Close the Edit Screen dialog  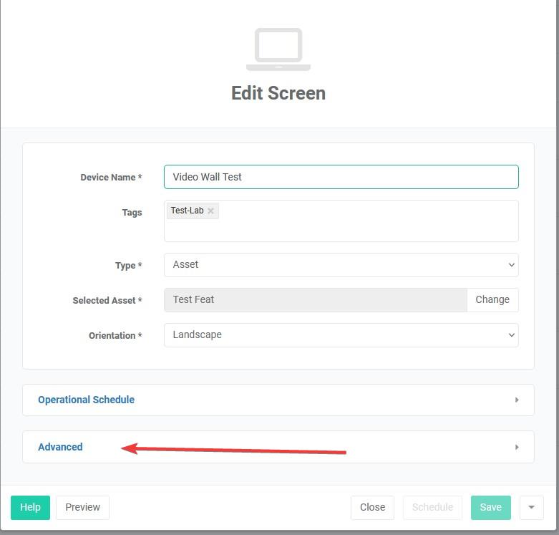point(373,507)
